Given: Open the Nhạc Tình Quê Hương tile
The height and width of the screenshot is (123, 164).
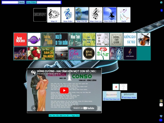Looking at the screenshot, I should 75,39.
